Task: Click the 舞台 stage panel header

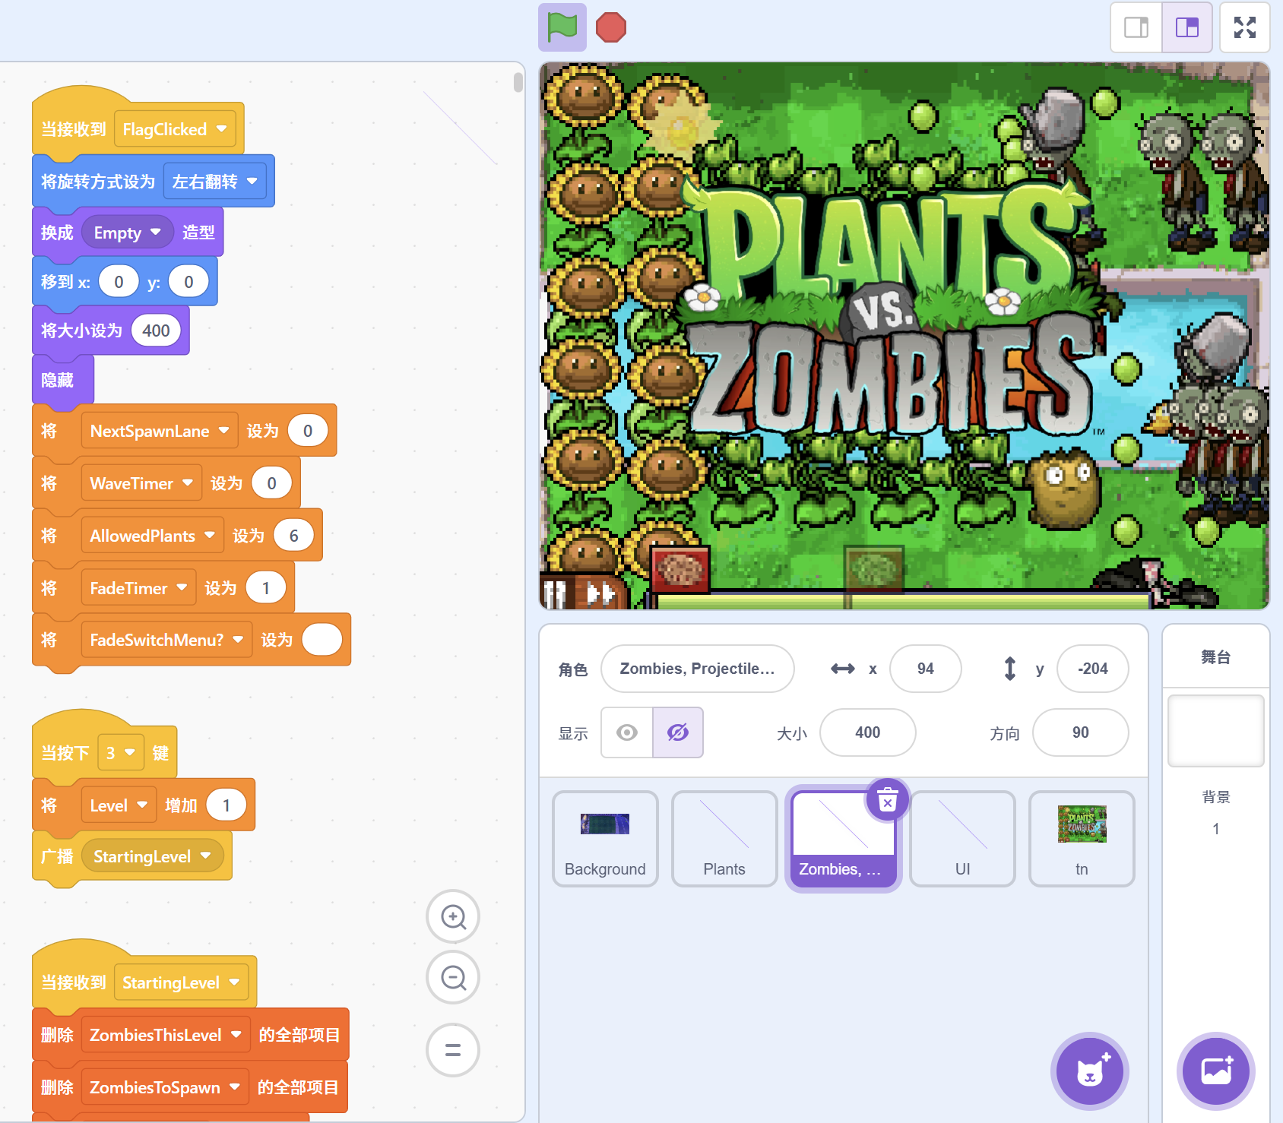Action: coord(1216,657)
